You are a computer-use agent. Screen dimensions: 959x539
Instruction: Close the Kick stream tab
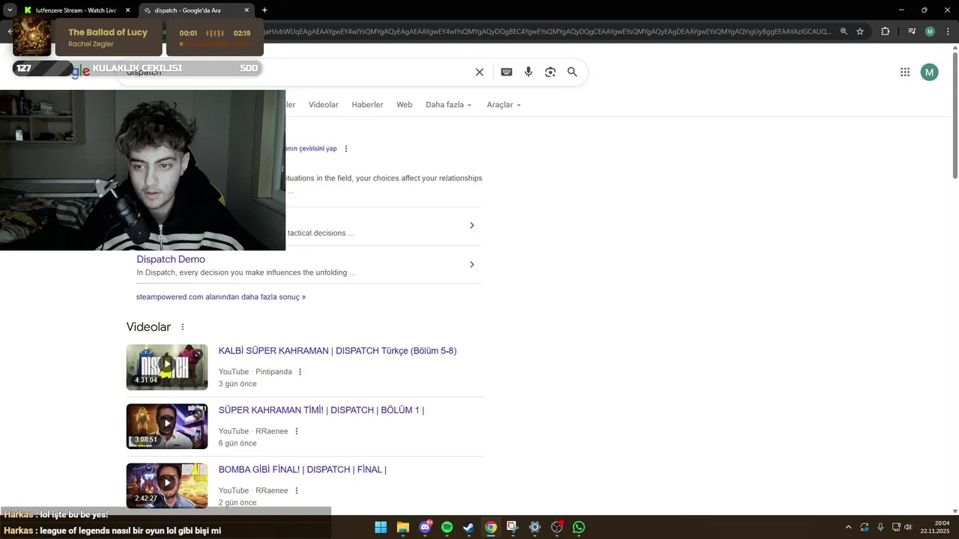[127, 10]
